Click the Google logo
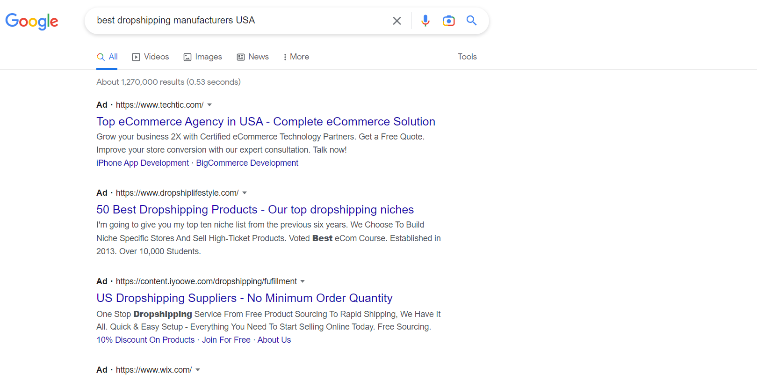Viewport: 757px width, 375px height. click(32, 21)
